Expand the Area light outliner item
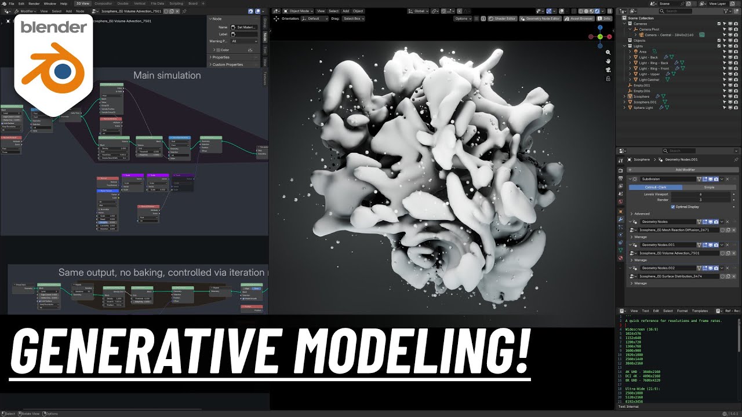Viewport: 742px width, 417px height. [630, 52]
